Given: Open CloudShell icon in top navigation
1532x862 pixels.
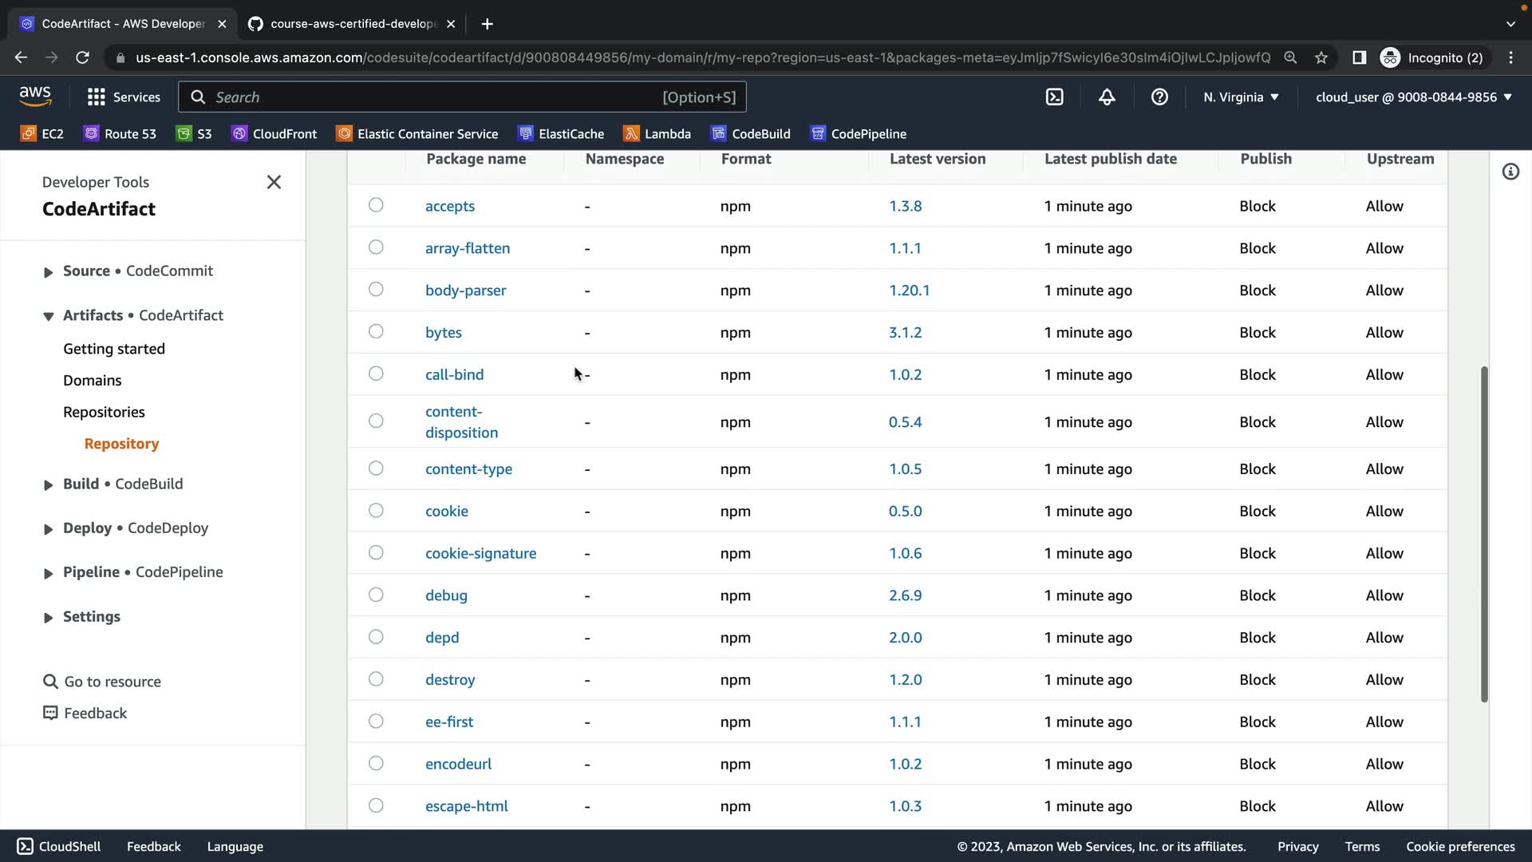Looking at the screenshot, I should (1054, 97).
